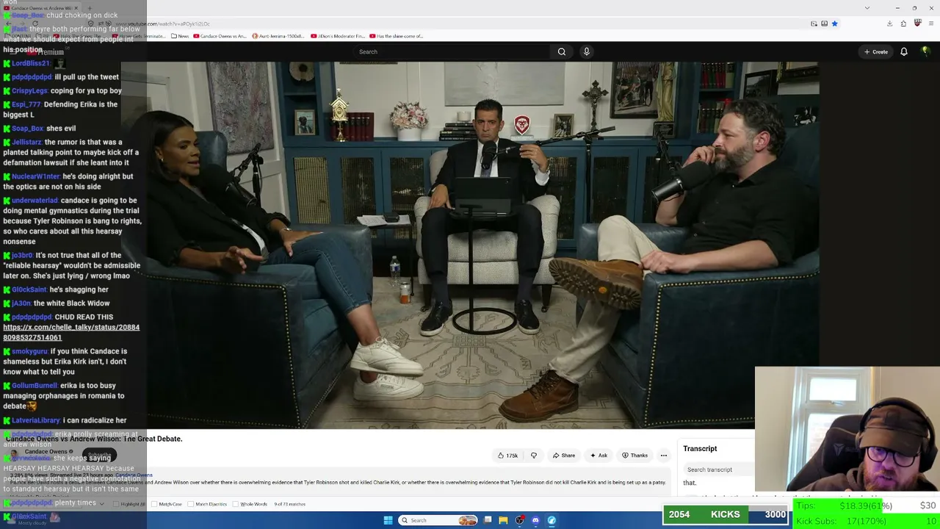The height and width of the screenshot is (529, 940).
Task: Focus the Search transcript field
Action: tap(718, 469)
